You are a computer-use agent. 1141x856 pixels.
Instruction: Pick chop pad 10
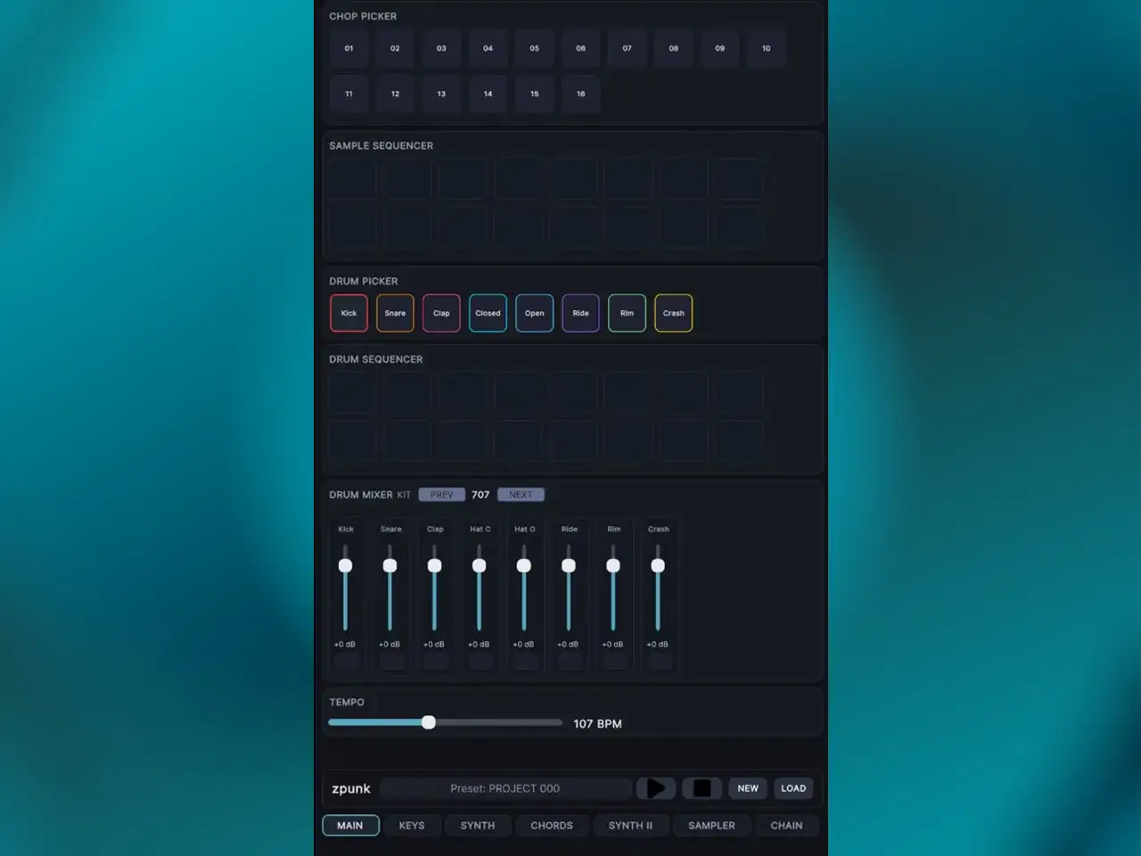(766, 48)
